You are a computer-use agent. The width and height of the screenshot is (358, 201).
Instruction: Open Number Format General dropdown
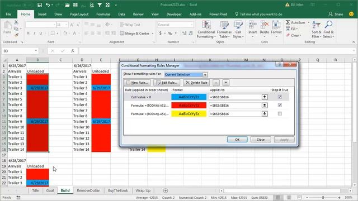191,25
